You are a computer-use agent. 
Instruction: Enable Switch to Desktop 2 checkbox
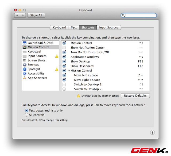(x=64, y=89)
